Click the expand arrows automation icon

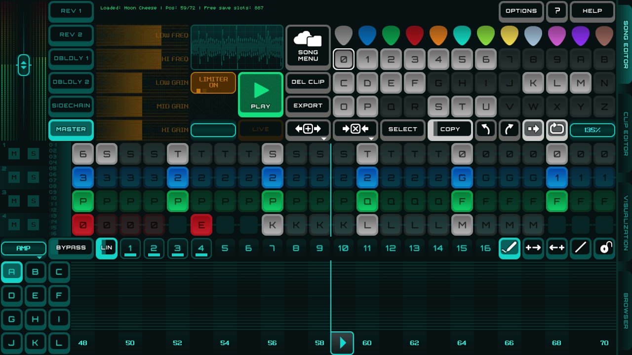(533, 248)
